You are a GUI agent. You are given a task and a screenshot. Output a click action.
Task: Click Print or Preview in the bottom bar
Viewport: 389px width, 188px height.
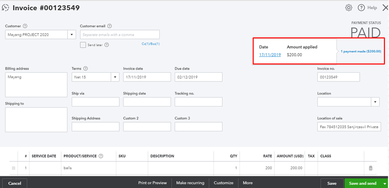(153, 183)
